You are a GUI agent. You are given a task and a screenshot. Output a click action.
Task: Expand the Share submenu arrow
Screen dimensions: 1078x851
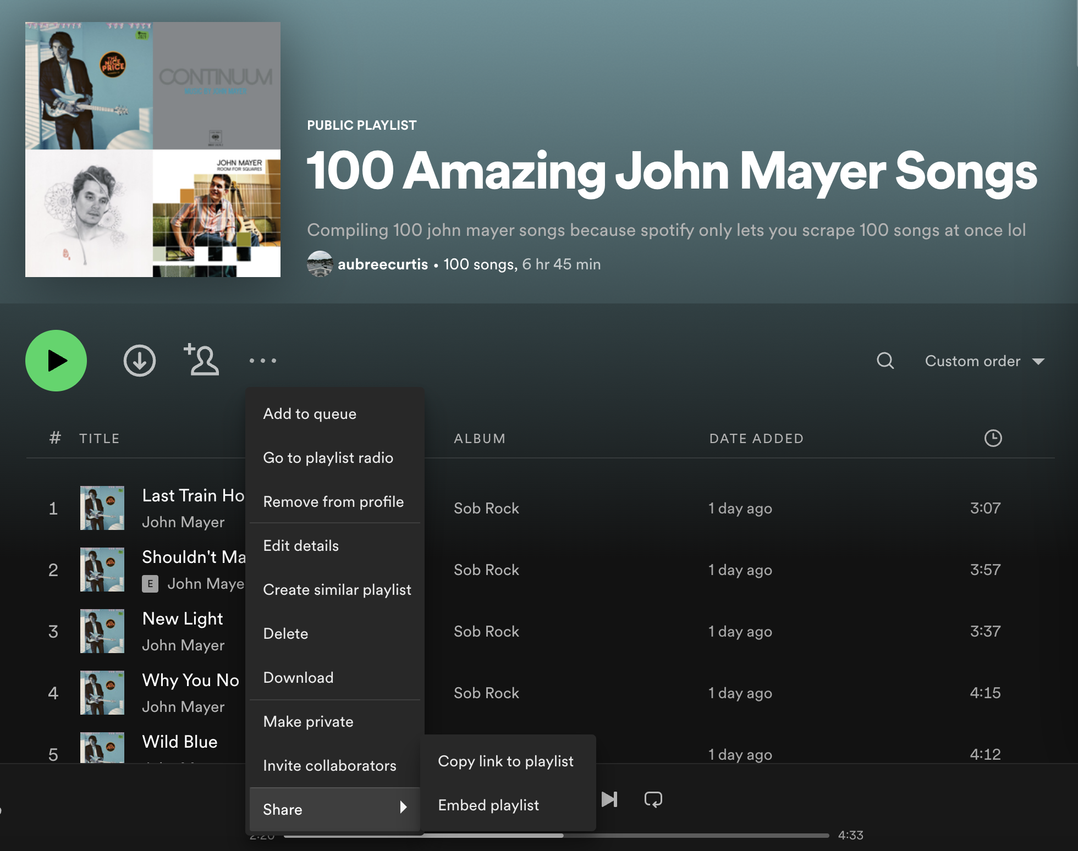pyautogui.click(x=403, y=807)
